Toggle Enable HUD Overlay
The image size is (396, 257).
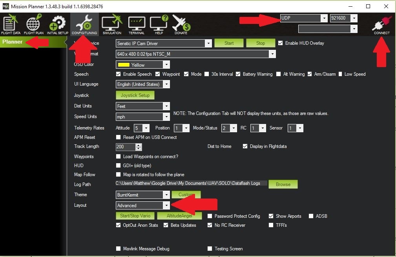(280, 43)
